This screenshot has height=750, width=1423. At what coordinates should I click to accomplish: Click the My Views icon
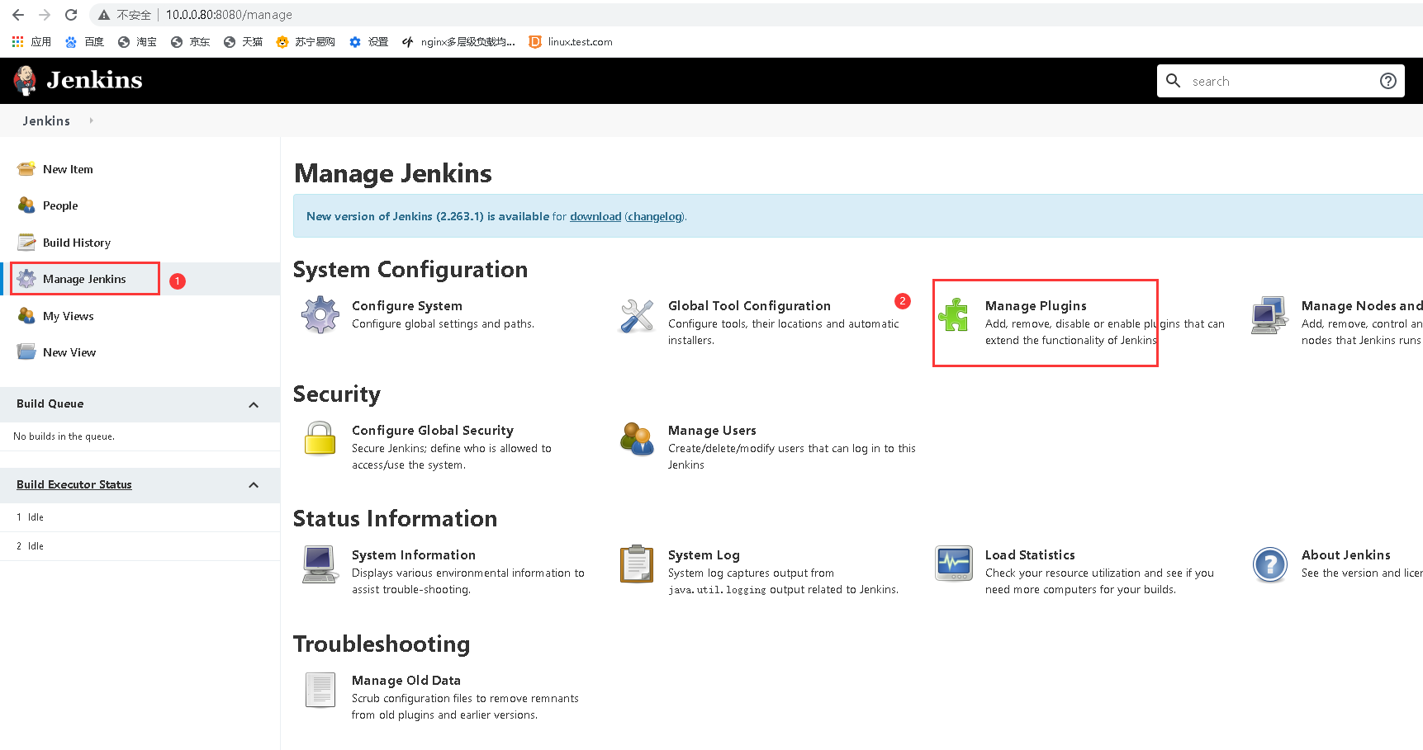coord(26,316)
